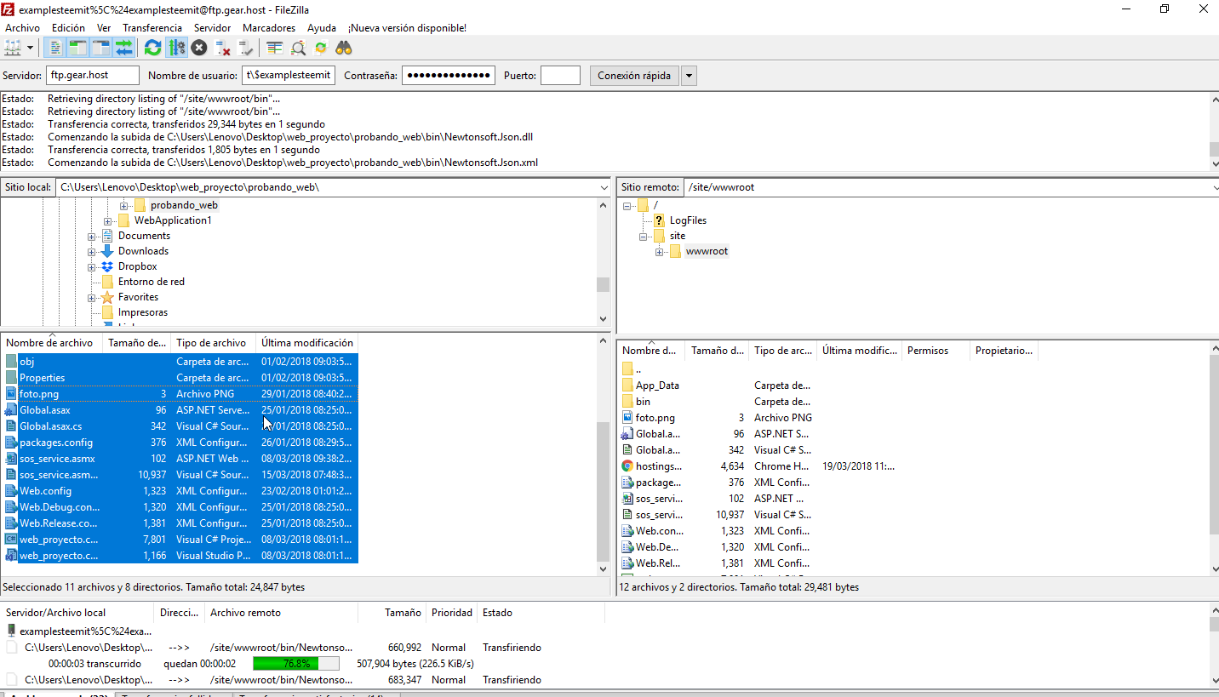Expand the Favorites tree node
The image size is (1219, 697).
[92, 298]
